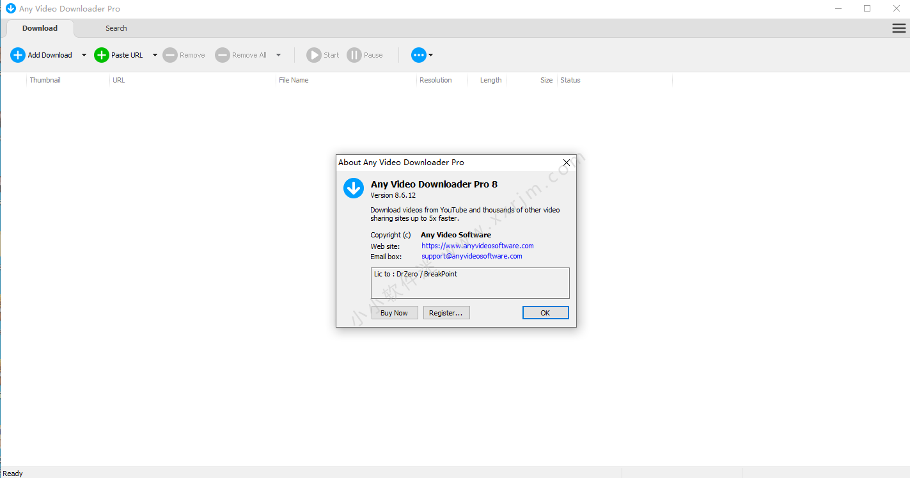Click the Buy Now button
This screenshot has width=910, height=478.
[395, 313]
